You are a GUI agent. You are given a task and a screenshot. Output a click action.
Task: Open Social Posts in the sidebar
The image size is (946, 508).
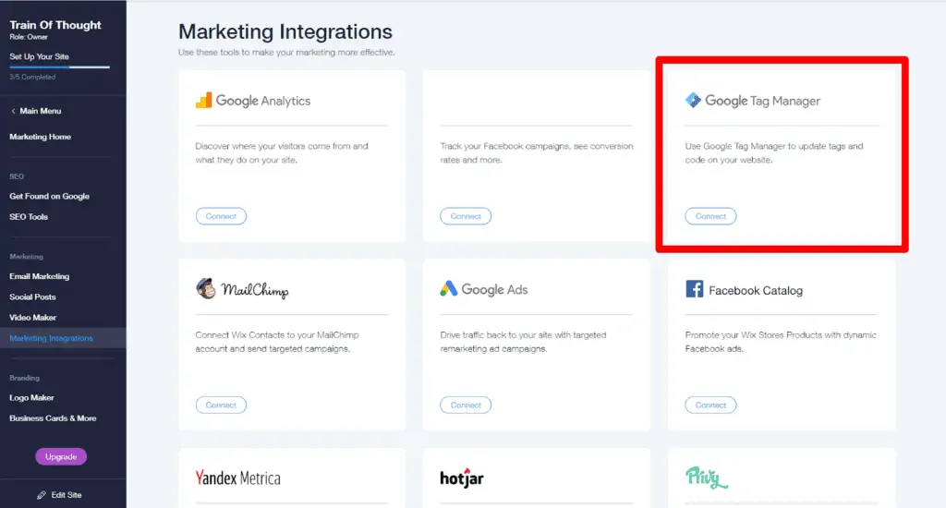32,296
